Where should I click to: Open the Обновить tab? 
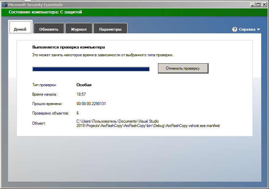point(49,29)
